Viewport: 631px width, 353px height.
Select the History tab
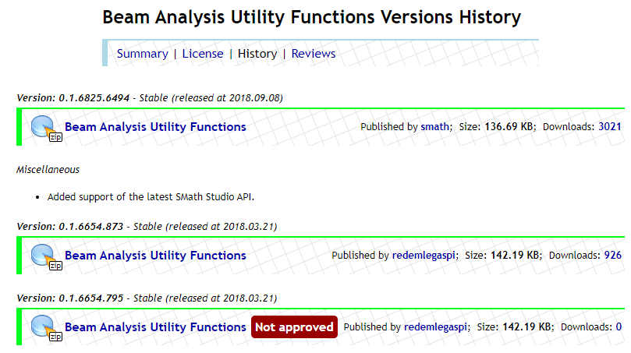(x=257, y=54)
